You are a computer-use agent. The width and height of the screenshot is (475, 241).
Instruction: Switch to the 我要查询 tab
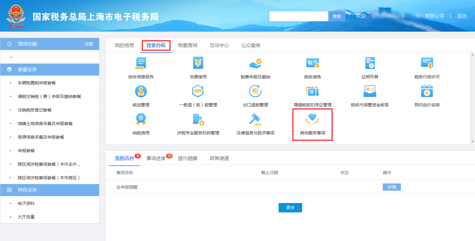pos(187,45)
